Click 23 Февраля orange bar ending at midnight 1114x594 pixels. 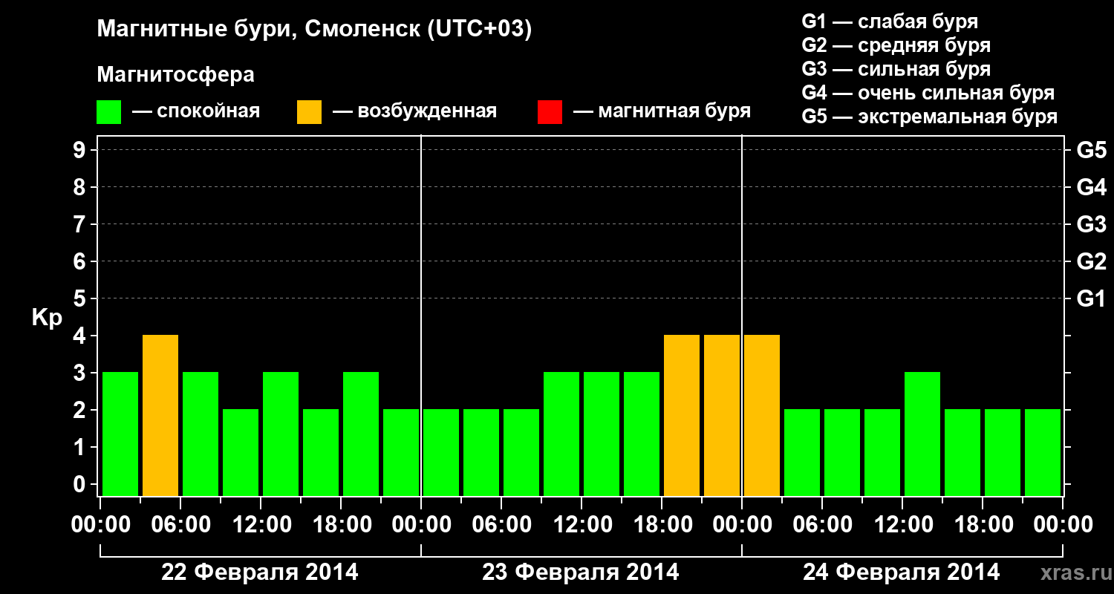point(722,415)
